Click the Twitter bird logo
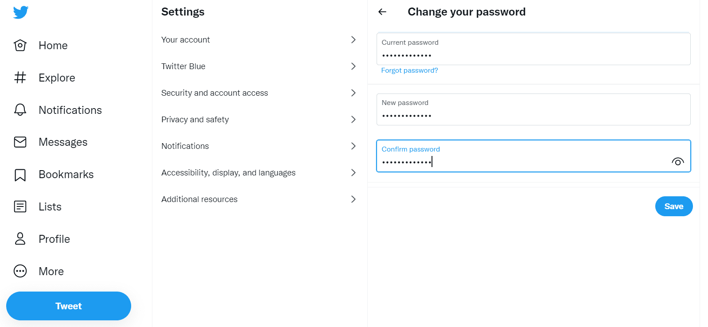 [19, 12]
